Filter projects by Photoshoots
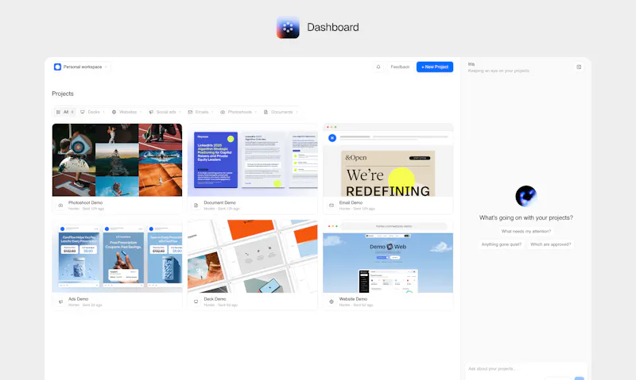636x380 pixels. [238, 112]
